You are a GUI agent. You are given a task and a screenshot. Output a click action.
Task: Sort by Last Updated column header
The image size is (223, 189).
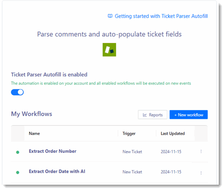click(173, 133)
